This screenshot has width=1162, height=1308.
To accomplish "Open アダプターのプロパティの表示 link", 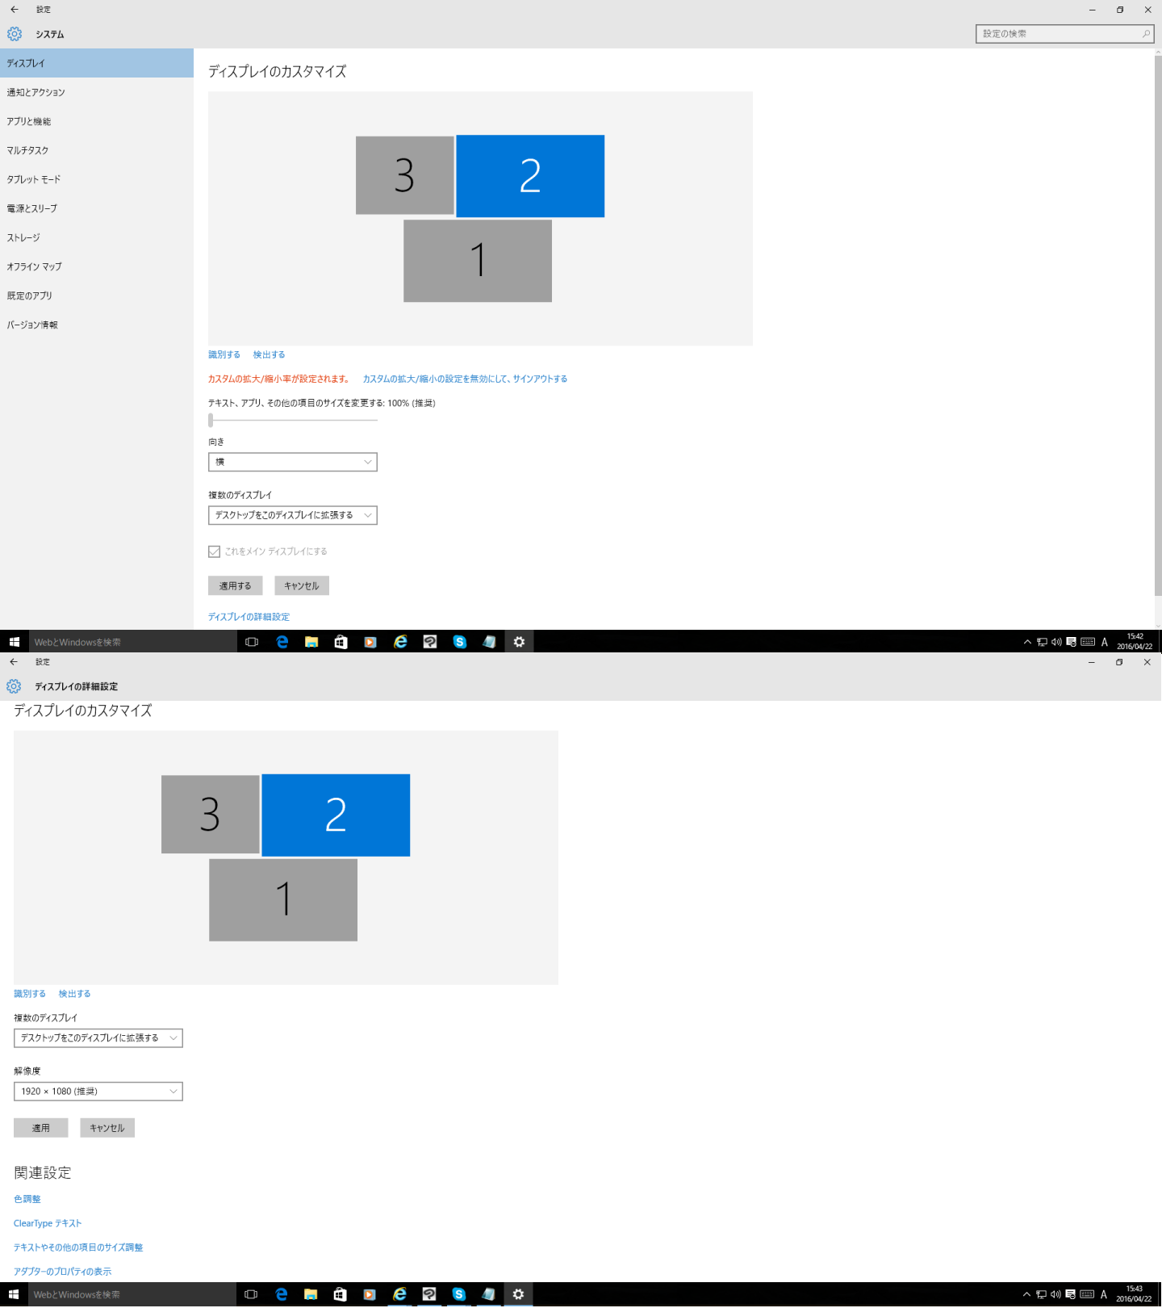I will (x=63, y=1272).
